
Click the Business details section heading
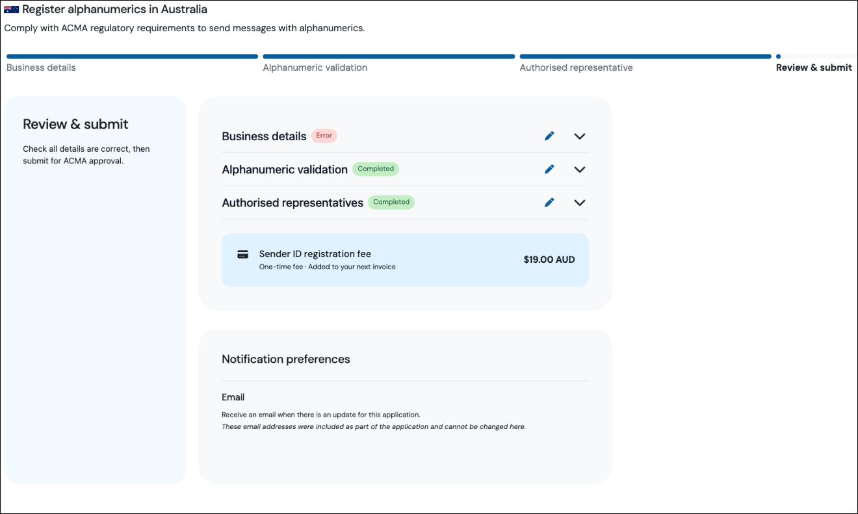click(264, 136)
